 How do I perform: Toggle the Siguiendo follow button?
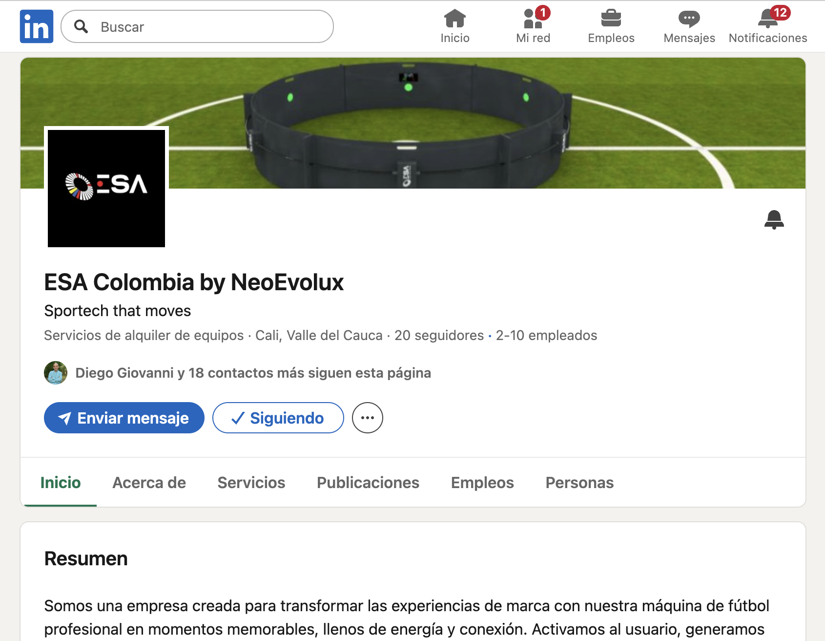278,418
